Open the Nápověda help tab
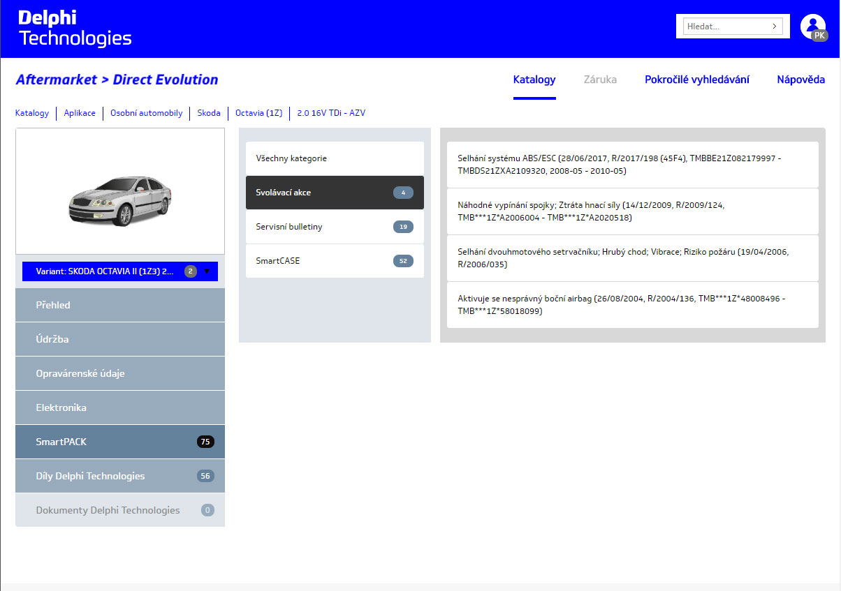Viewport: 841px width, 591px height. [x=801, y=80]
